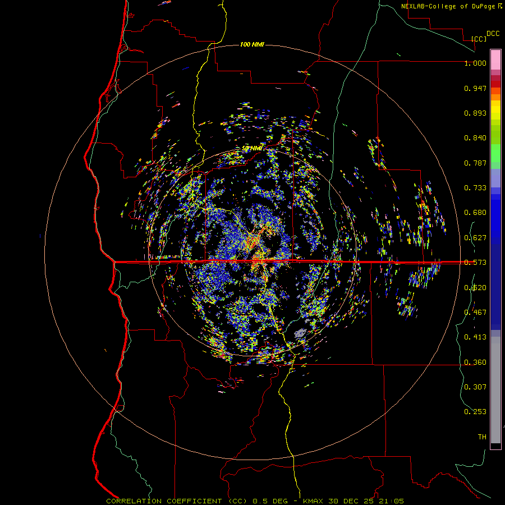Click the 0.680 scale value
Image resolution: width=505 pixels, height=505 pixels.
pyautogui.click(x=475, y=213)
